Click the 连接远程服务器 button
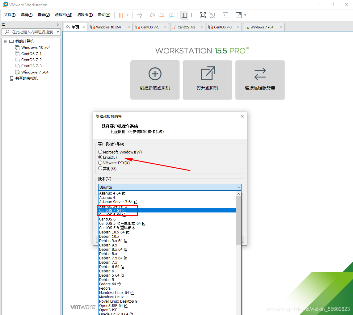The image size is (353, 315). pyautogui.click(x=260, y=80)
